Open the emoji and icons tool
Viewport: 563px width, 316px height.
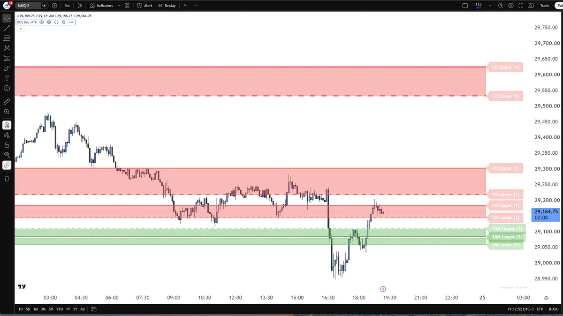tap(7, 88)
